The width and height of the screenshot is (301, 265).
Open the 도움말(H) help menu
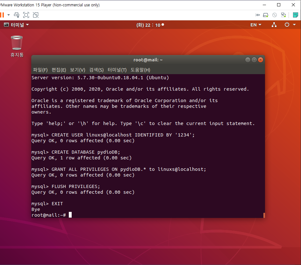pyautogui.click(x=140, y=70)
